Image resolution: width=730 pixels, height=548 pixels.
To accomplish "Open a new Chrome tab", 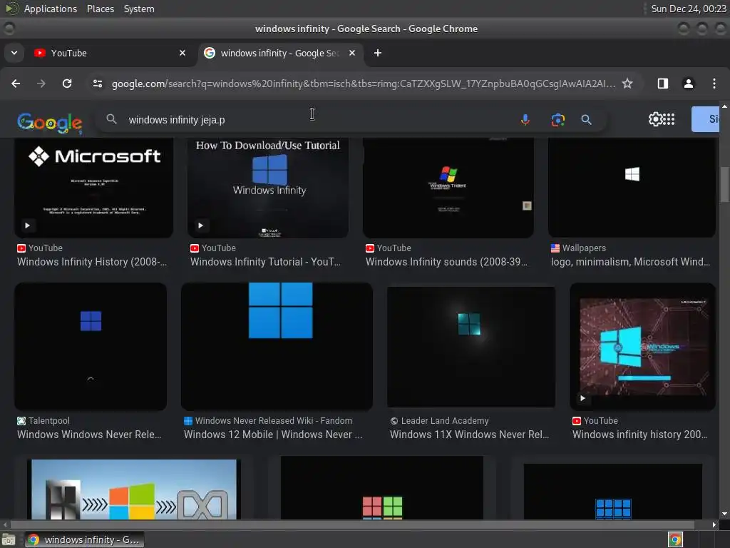I will (x=378, y=53).
